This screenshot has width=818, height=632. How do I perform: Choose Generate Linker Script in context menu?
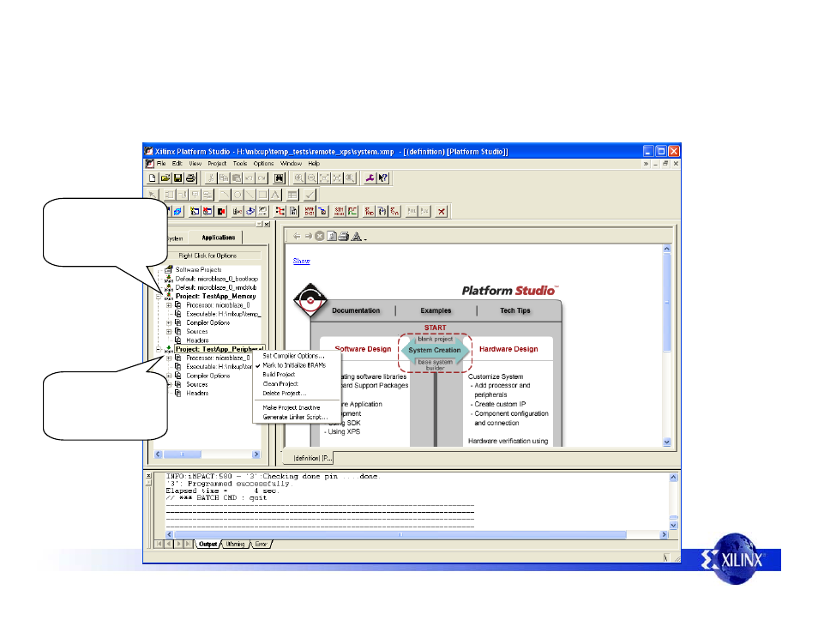(x=295, y=417)
